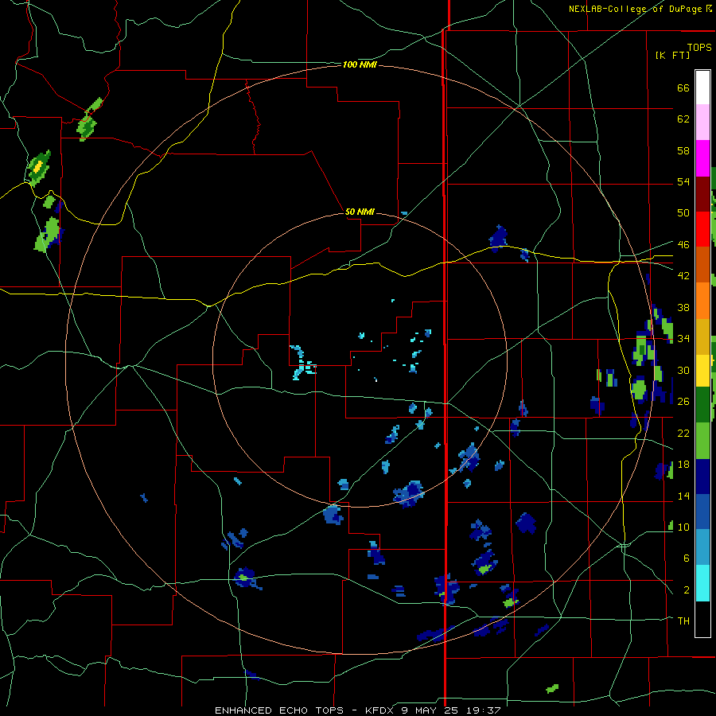This screenshot has height=716, width=716.
Task: Click the legend value "54"
Action: (x=683, y=181)
